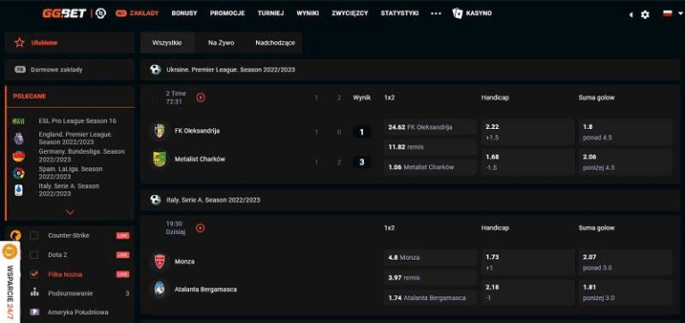Open the Polish flag language selector
The width and height of the screenshot is (685, 323).
(672, 13)
